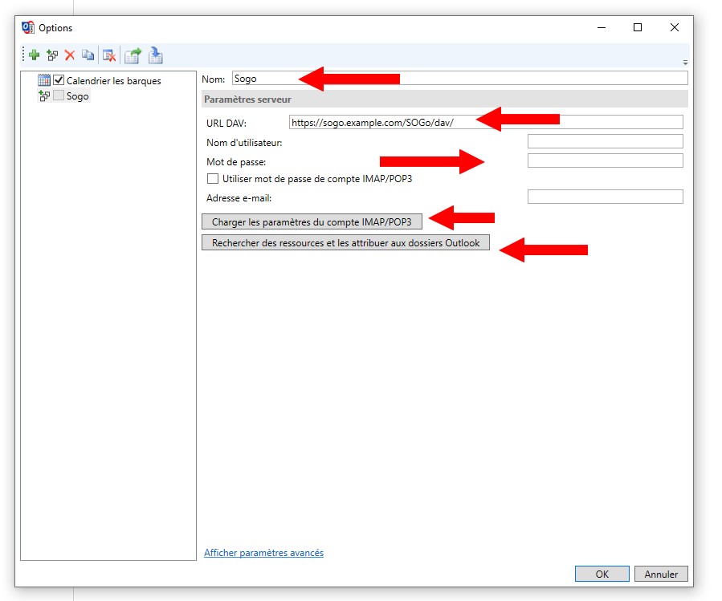Enable the Sogo profile checkbox
Viewport: 722px width, 601px height.
[59, 95]
